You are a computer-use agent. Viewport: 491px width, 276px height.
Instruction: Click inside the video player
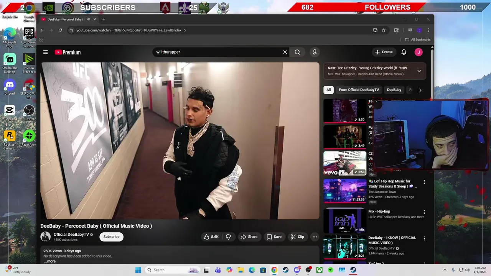tap(180, 141)
